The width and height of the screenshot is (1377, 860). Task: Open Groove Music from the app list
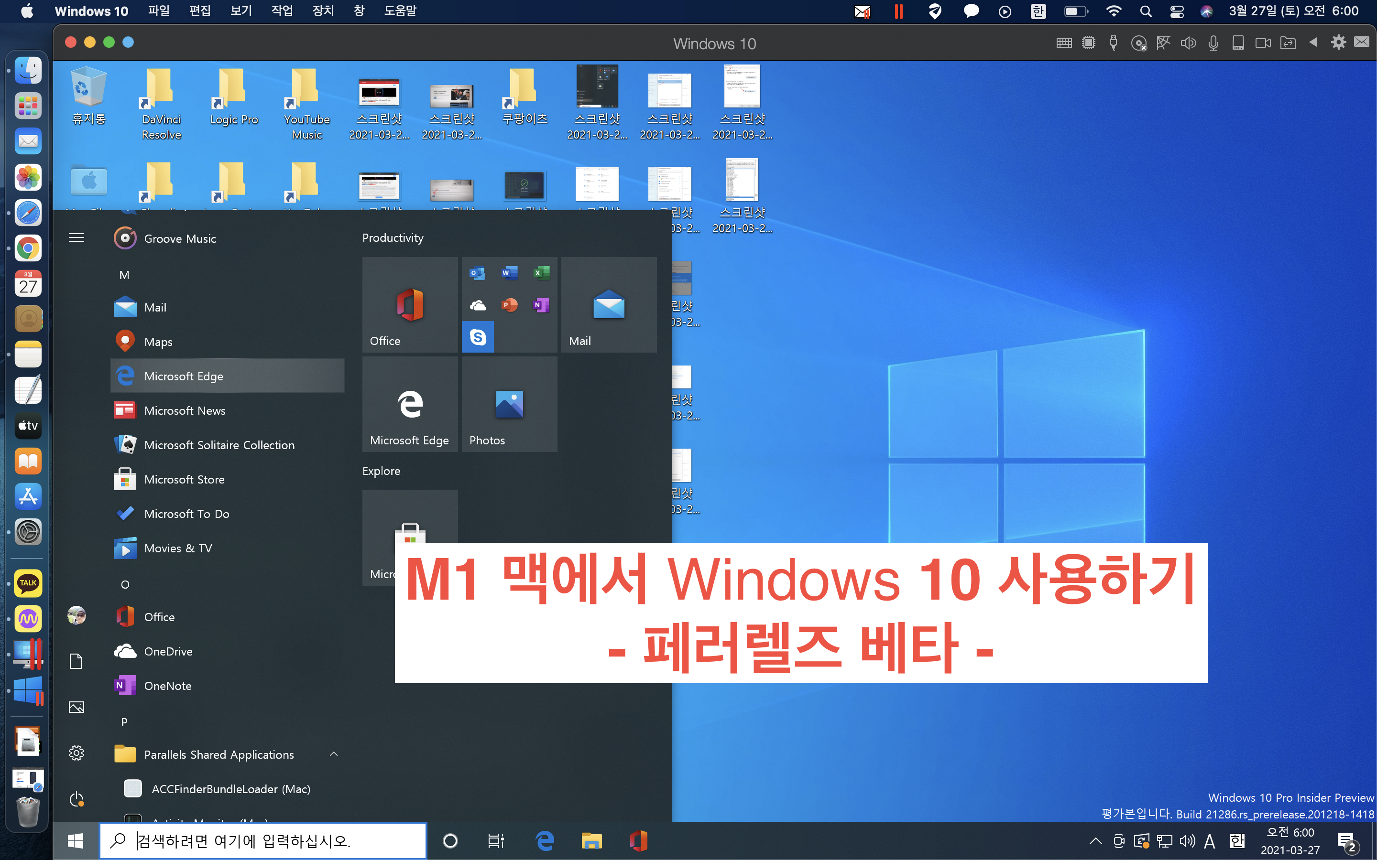(180, 239)
